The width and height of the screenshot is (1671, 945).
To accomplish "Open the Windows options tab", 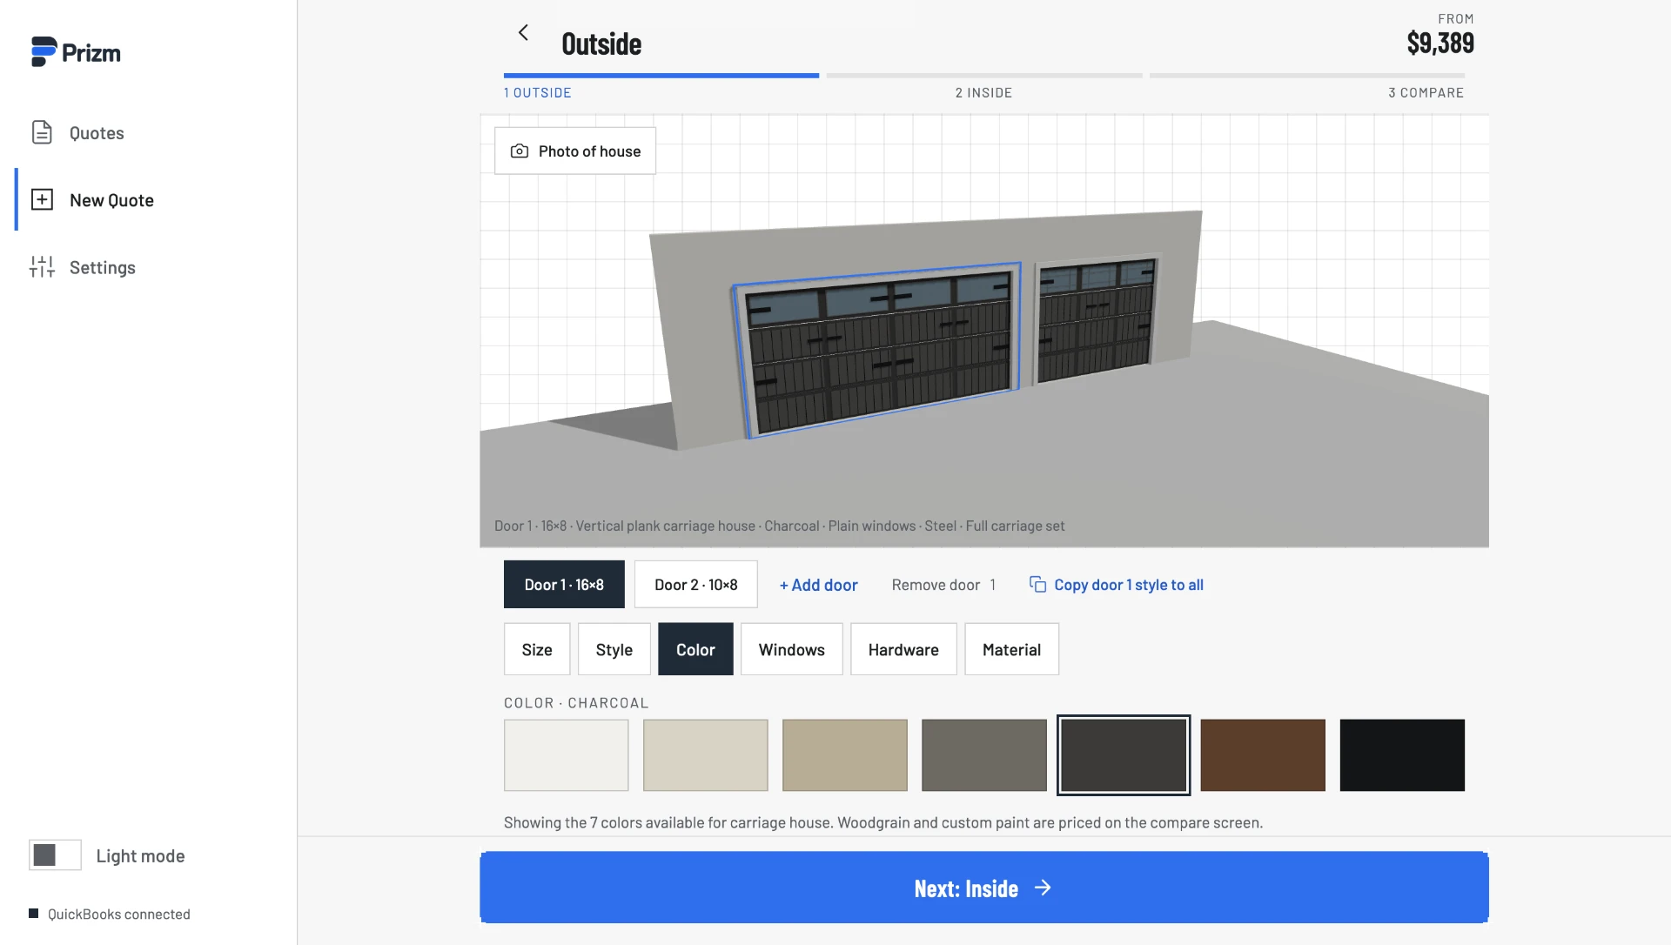I will pyautogui.click(x=792, y=649).
